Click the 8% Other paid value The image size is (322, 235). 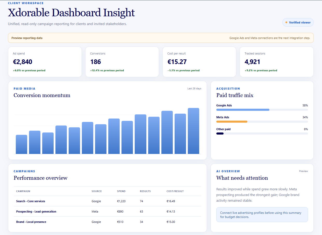click(x=306, y=129)
